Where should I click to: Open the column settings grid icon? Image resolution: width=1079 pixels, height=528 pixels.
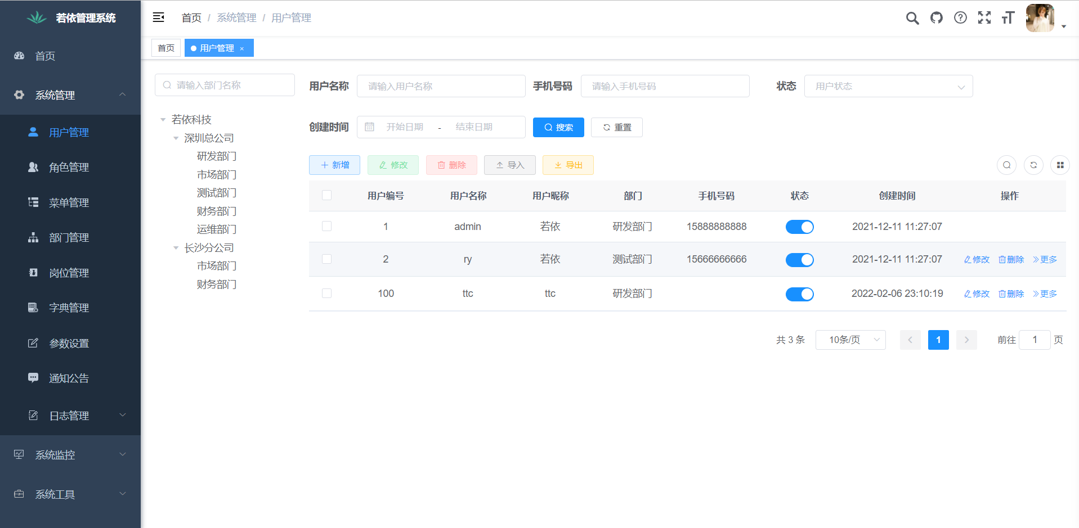[x=1060, y=165]
